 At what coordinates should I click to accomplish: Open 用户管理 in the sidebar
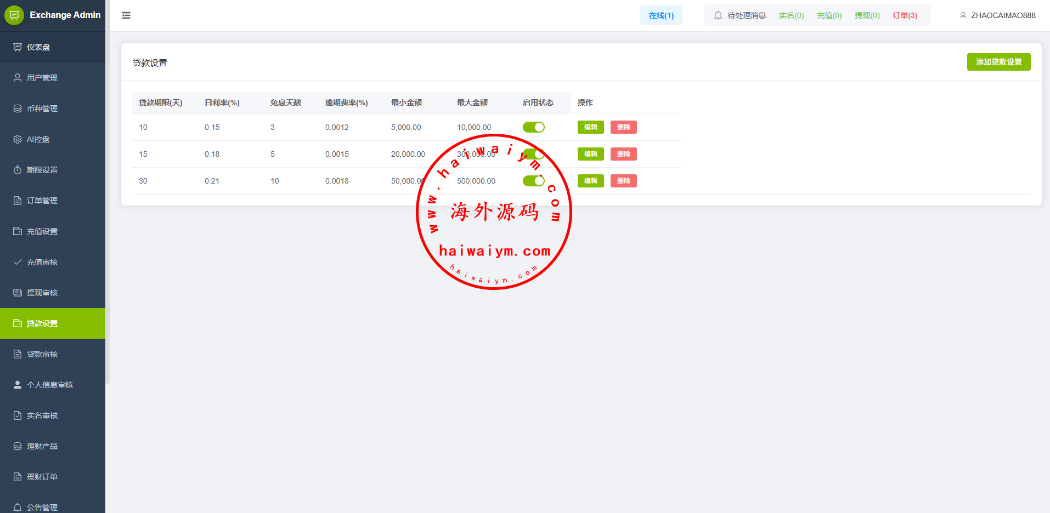click(42, 78)
